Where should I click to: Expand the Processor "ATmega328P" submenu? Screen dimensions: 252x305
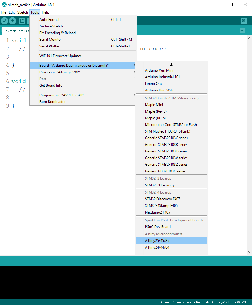[83, 72]
